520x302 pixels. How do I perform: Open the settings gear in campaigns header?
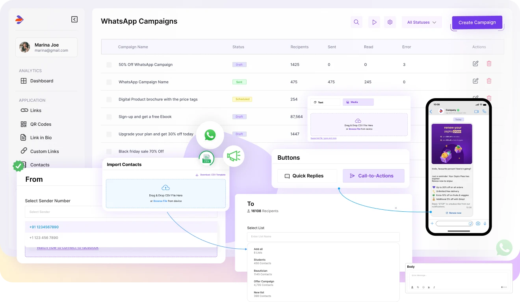(x=390, y=22)
